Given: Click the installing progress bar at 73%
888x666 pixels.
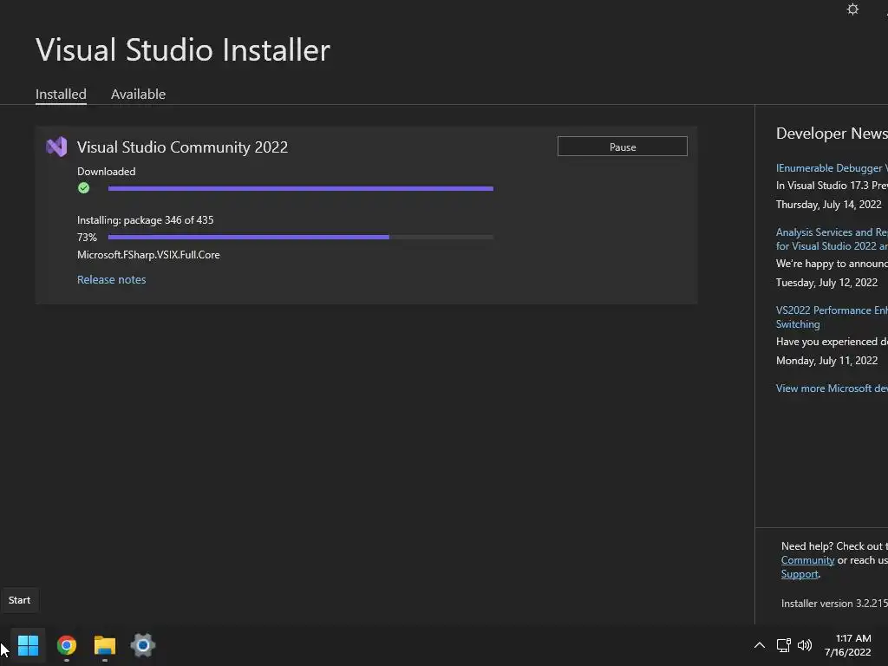Looking at the screenshot, I should (x=300, y=237).
